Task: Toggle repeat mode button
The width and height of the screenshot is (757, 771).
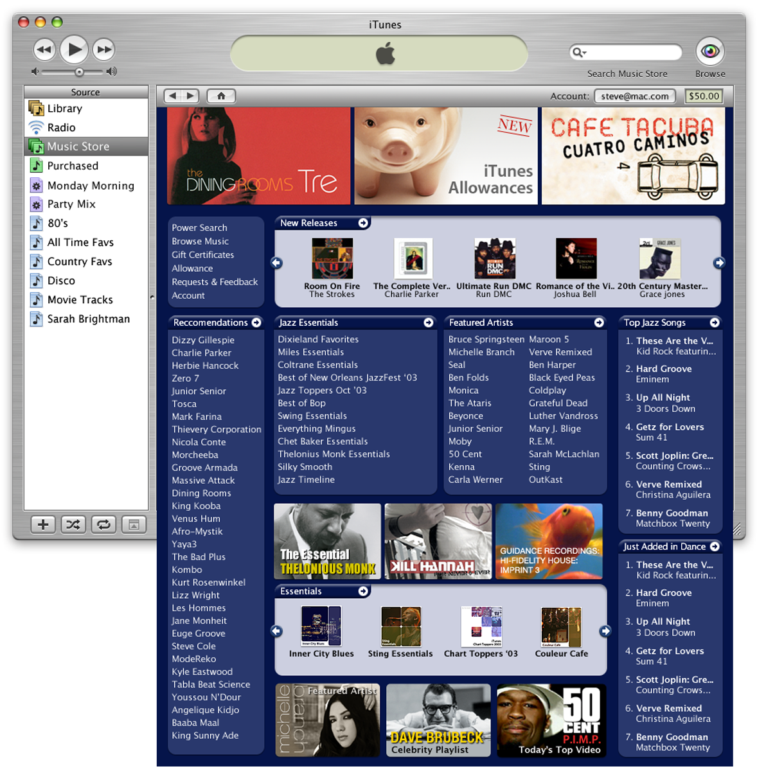Action: (103, 524)
